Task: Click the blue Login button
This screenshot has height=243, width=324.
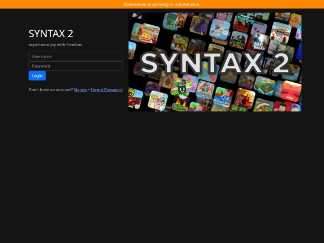Action: click(37, 76)
